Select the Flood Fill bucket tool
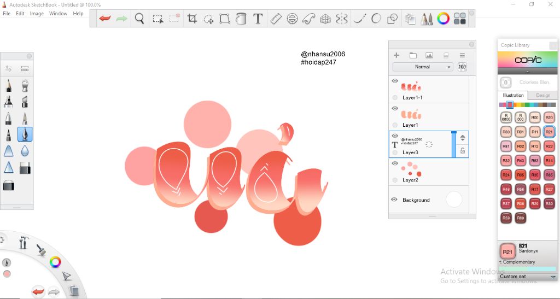Viewport: 560px width, 299px height. [x=241, y=19]
